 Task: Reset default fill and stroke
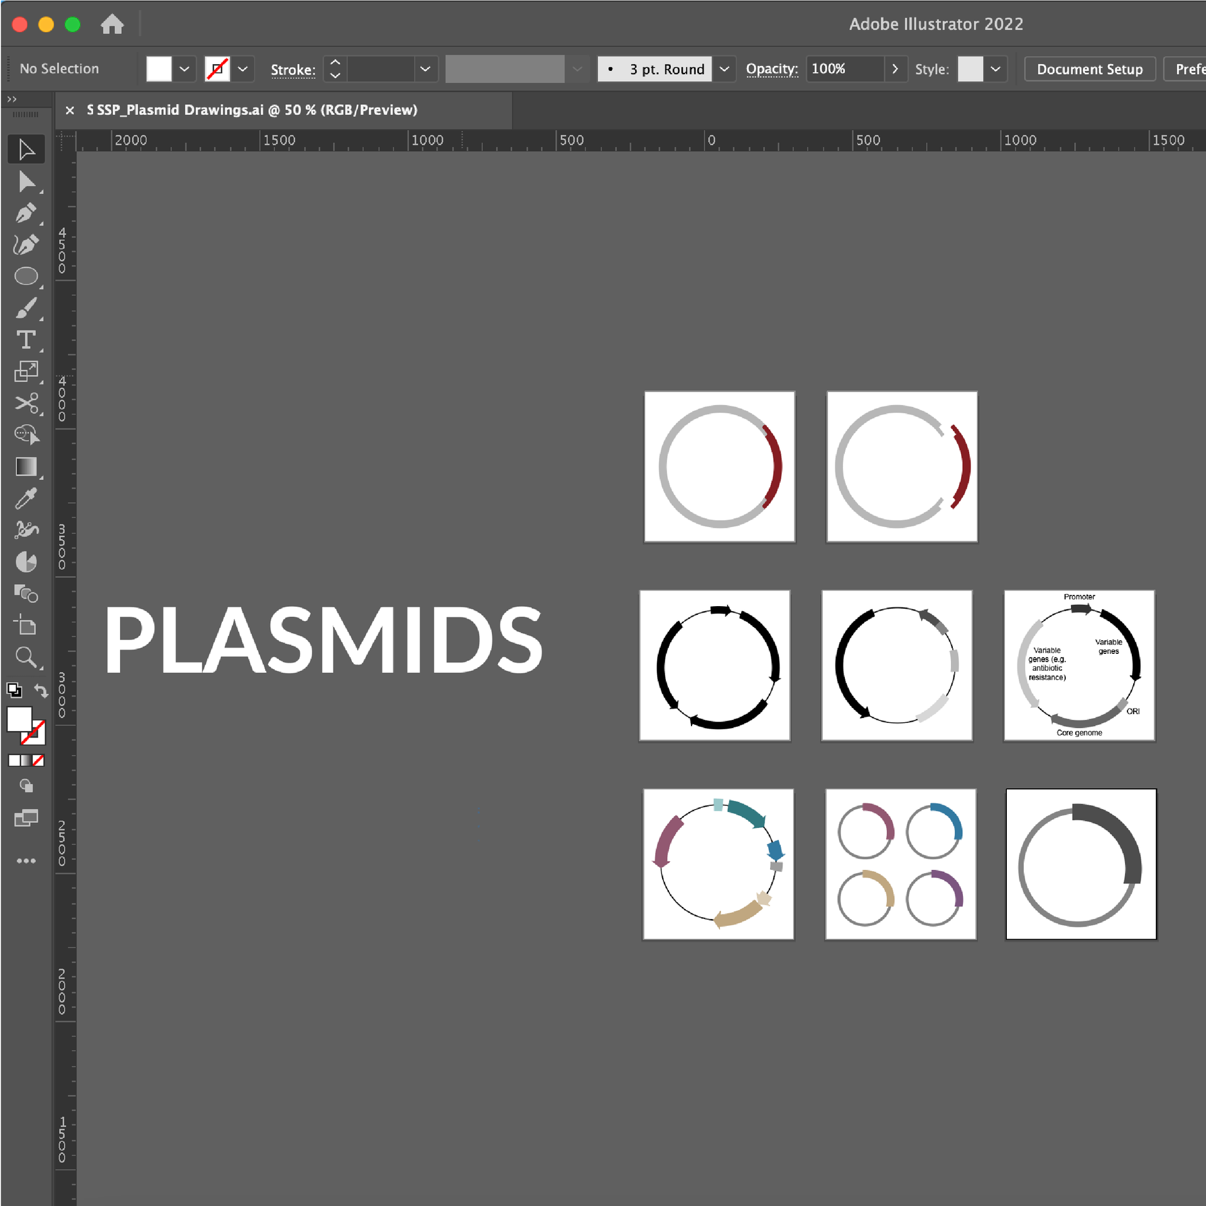pyautogui.click(x=14, y=690)
